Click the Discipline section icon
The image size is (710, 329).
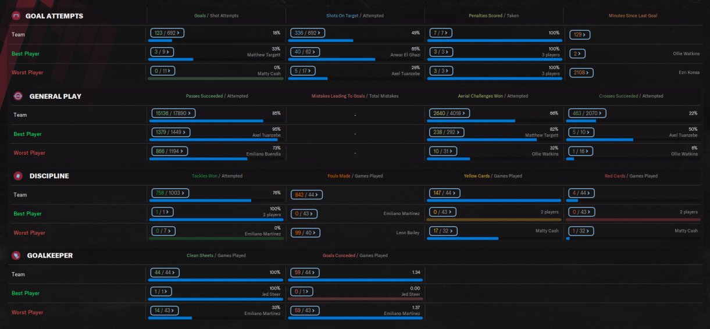(x=17, y=176)
